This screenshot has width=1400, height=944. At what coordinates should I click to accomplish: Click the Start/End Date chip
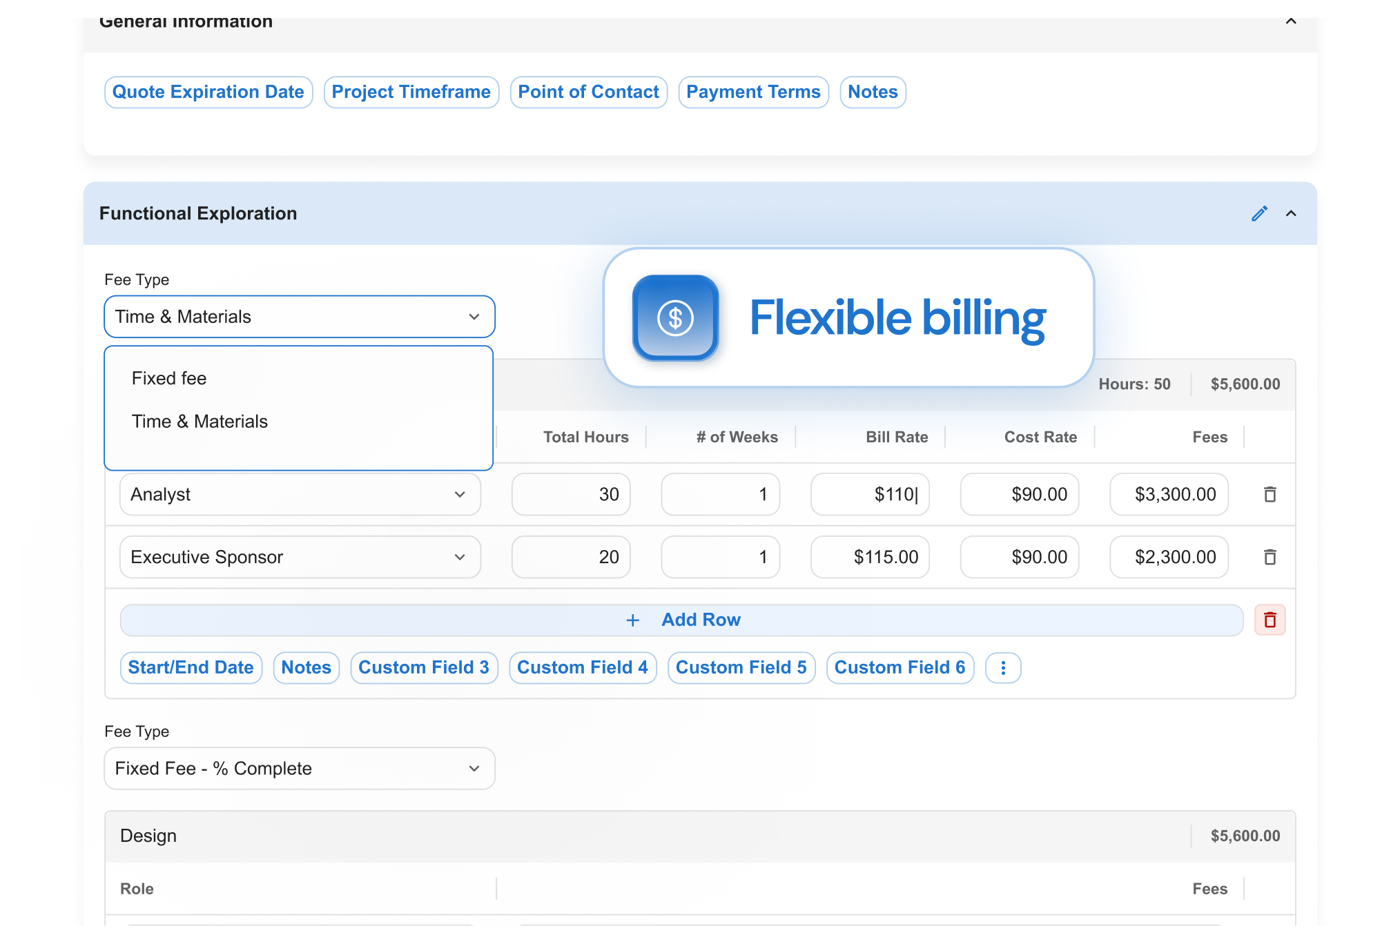(191, 668)
